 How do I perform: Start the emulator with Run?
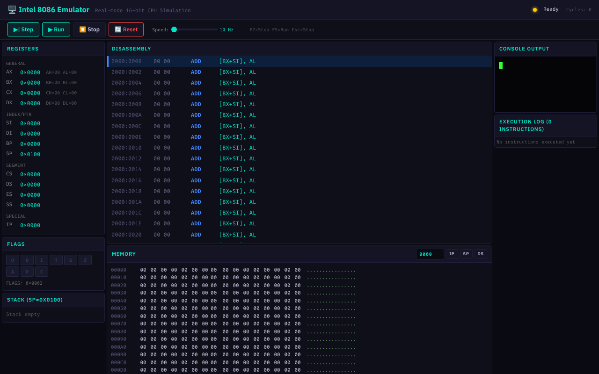click(x=56, y=29)
